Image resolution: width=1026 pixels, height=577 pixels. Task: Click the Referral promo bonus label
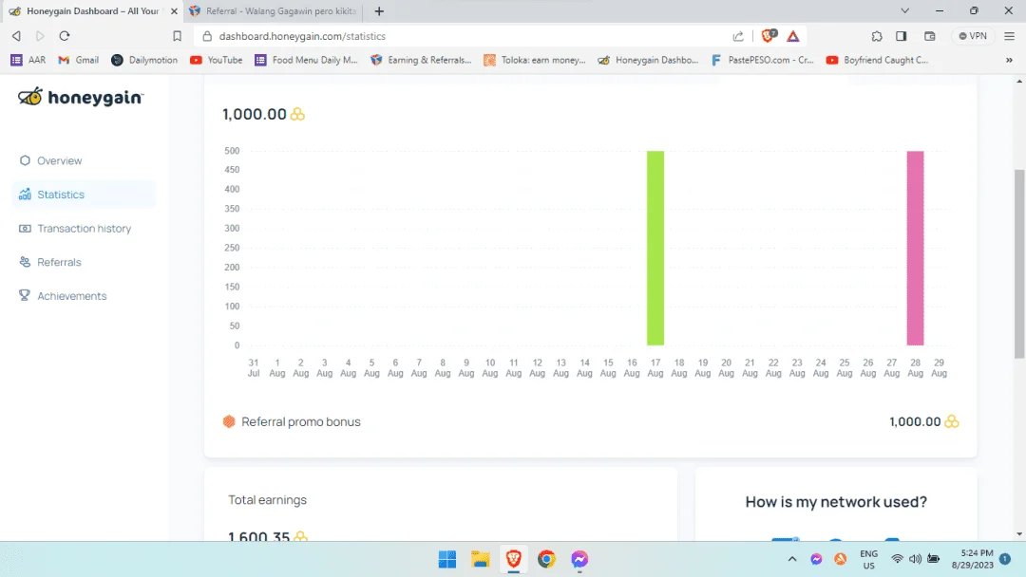point(301,421)
